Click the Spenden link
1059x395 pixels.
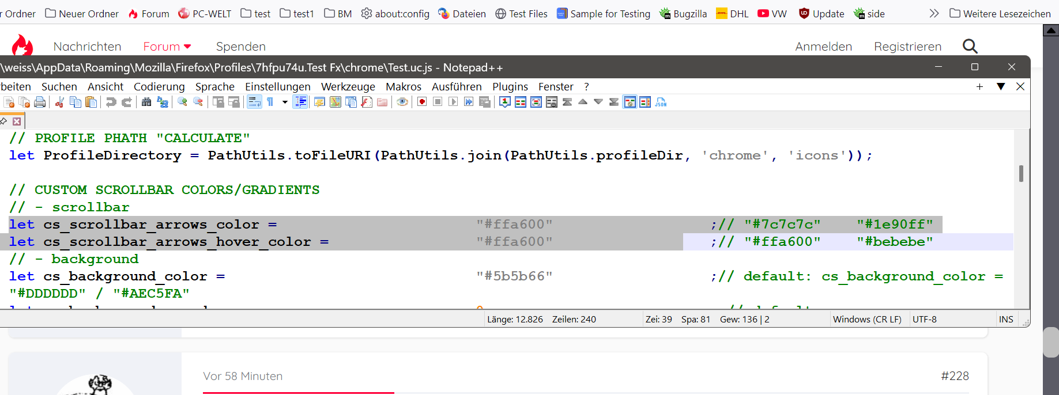tap(241, 46)
